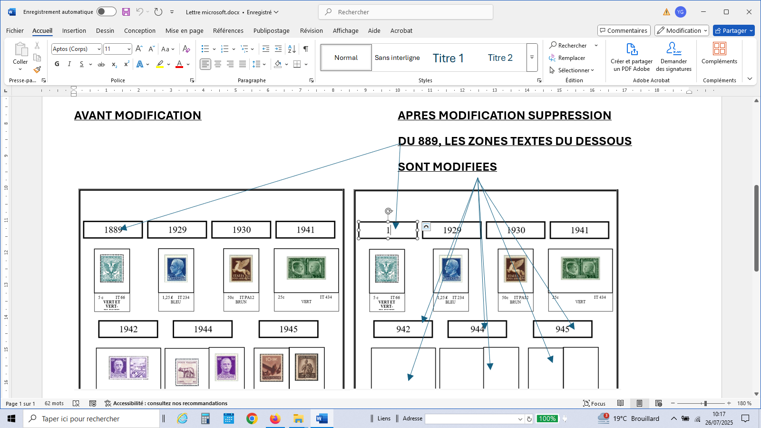The image size is (761, 428).
Task: Center-align the text
Action: pyautogui.click(x=218, y=64)
